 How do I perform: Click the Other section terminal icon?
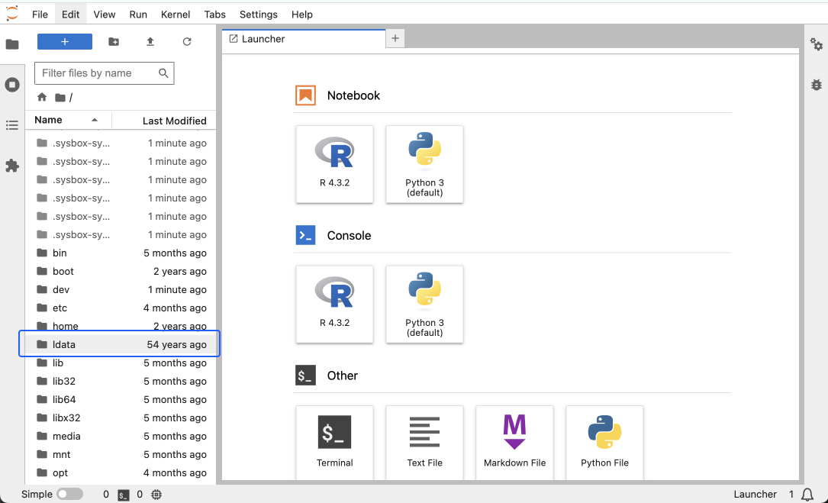click(305, 376)
